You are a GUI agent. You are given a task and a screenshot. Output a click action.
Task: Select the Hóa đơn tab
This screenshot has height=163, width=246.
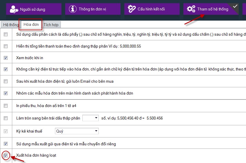pos(31,24)
